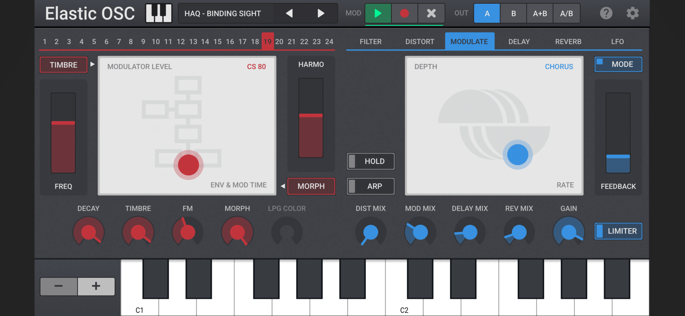Disable the LIMITER toggle
The image size is (685, 316).
click(x=618, y=231)
